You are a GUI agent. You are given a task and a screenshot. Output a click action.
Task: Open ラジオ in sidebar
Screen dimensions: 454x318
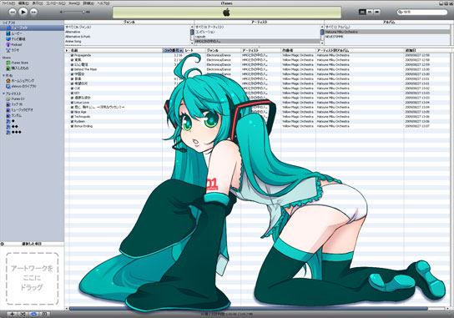coord(32,50)
